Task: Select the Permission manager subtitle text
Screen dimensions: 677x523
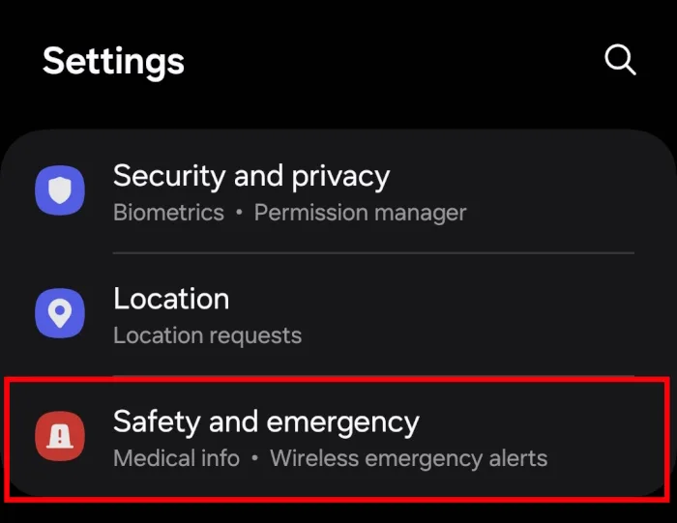Action: coord(360,213)
